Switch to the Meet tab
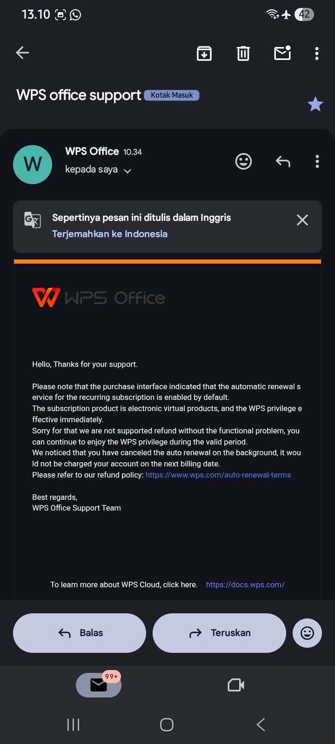Image resolution: width=335 pixels, height=744 pixels. tap(235, 684)
